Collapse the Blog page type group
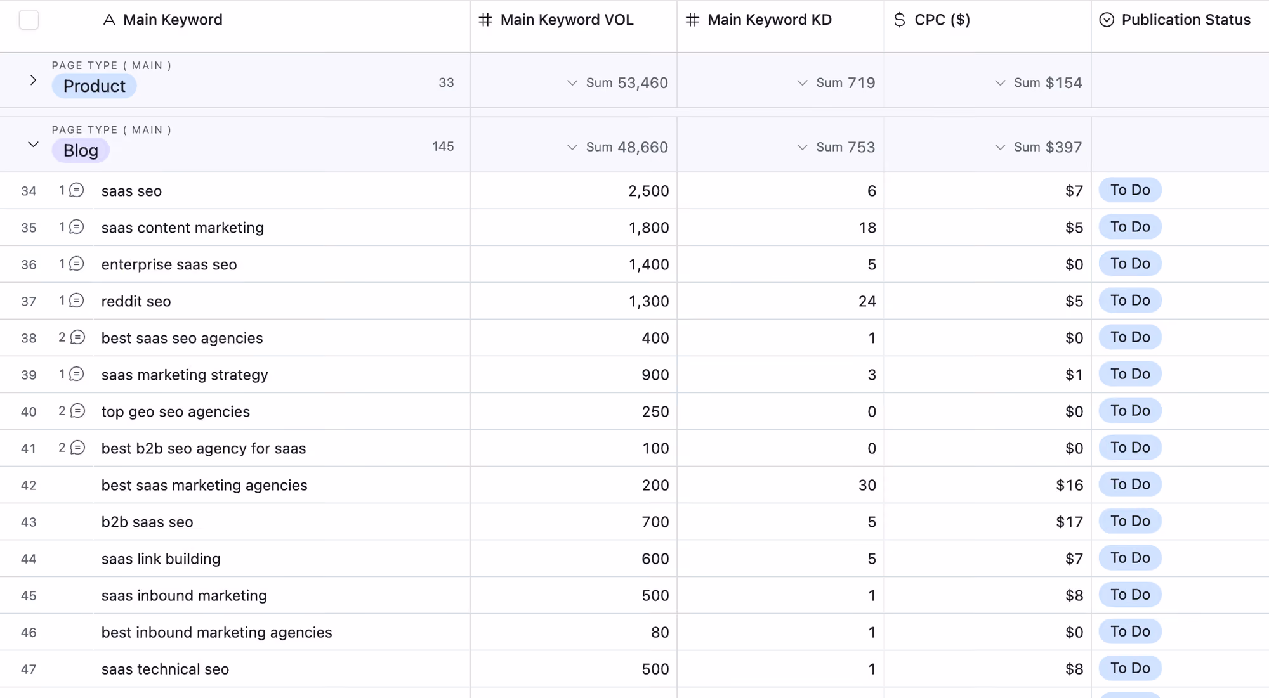 (33, 145)
